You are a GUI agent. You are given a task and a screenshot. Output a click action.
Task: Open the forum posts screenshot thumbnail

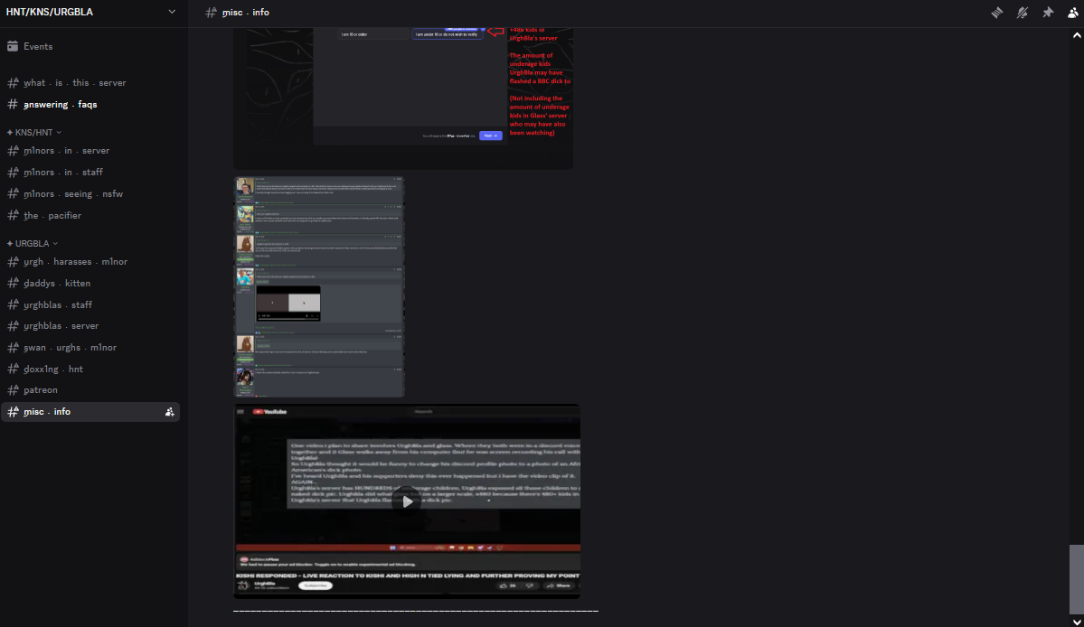click(319, 286)
